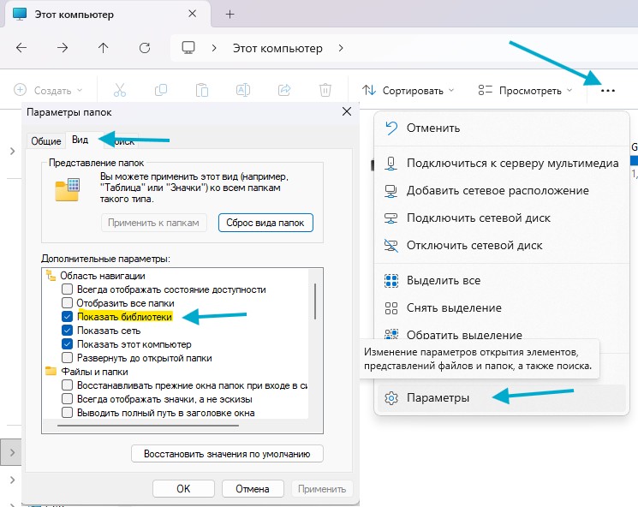Screen dimensions: 638x507
Task: Open the 'Просмотреть' dropdown
Action: click(525, 90)
